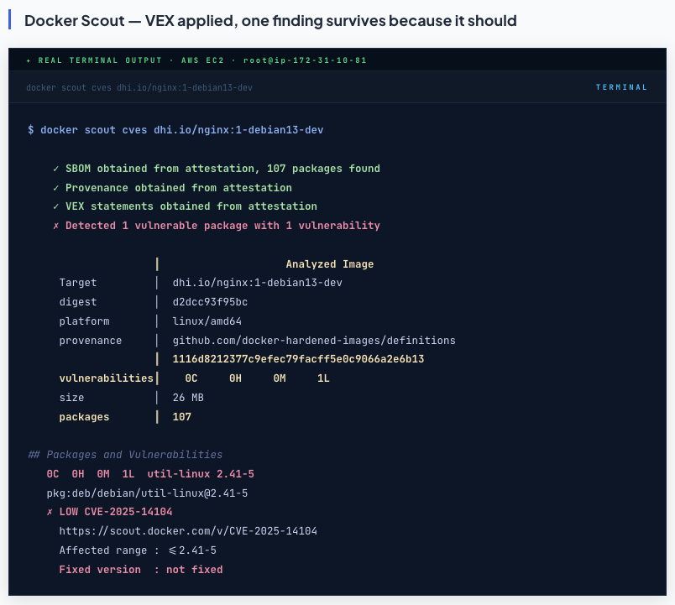This screenshot has height=605, width=675.
Task: Click the packages value '107'
Action: (x=181, y=417)
